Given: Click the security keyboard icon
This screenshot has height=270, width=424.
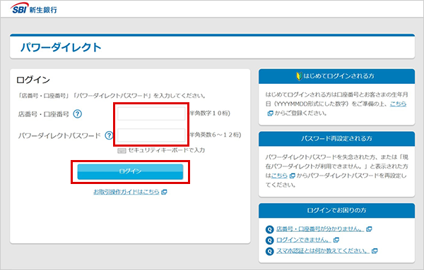Looking at the screenshot, I should pos(122,151).
